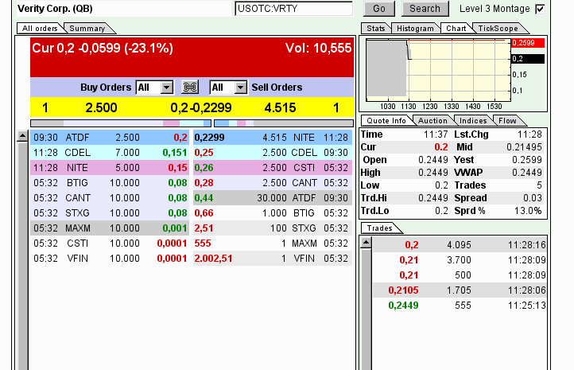Select the Trades tab

[379, 228]
